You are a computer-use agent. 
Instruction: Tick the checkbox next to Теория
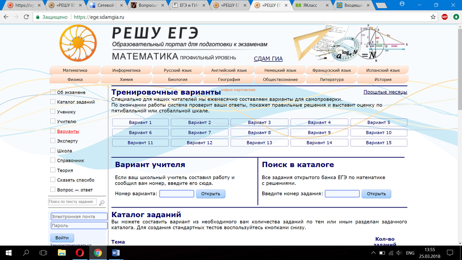(x=53, y=170)
